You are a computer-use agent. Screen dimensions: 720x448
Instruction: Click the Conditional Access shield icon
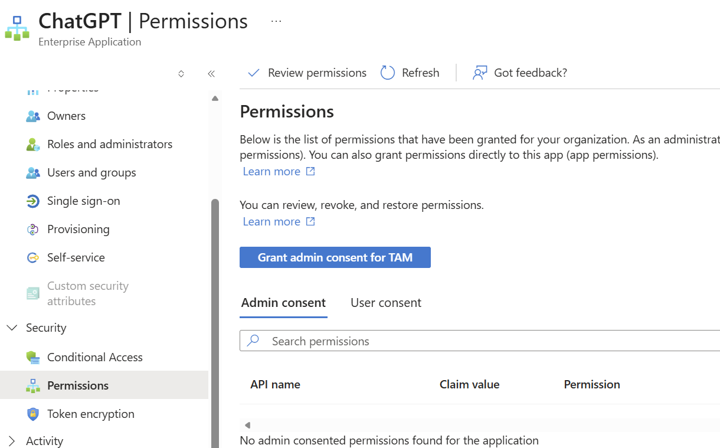click(x=33, y=357)
